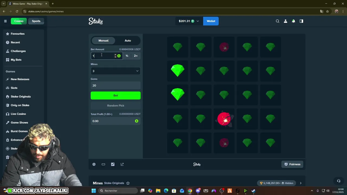
Task: Open the browser tab search dropdown
Action: point(4,4)
